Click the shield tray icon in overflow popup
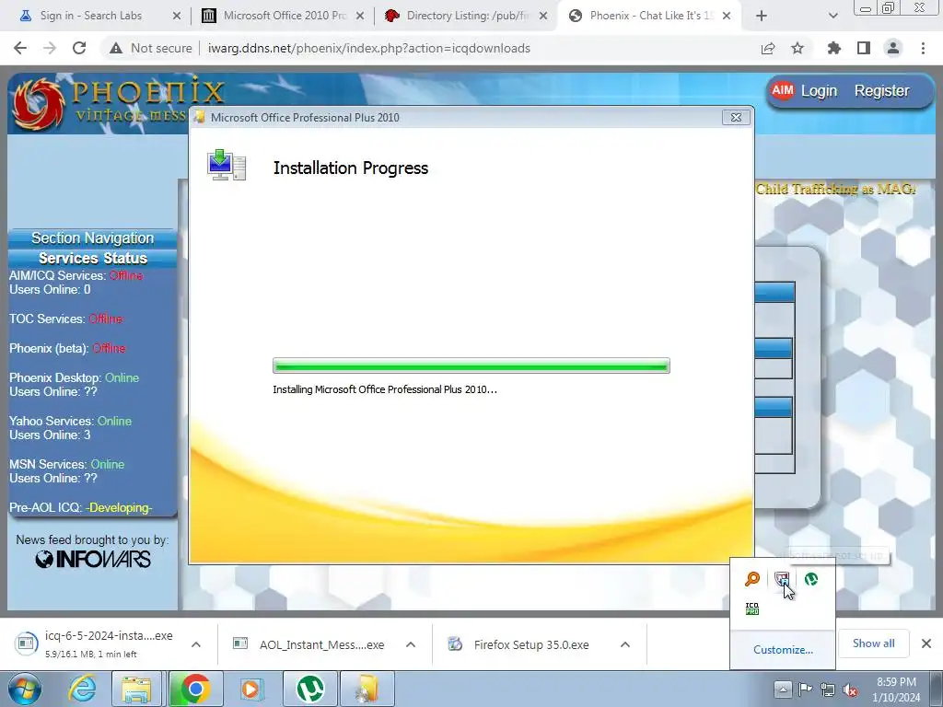The height and width of the screenshot is (707, 943). pyautogui.click(x=782, y=579)
